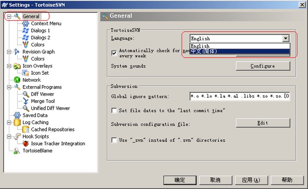Select the Icon Set tree label
This screenshot has width=308, height=189.
[x=40, y=73]
